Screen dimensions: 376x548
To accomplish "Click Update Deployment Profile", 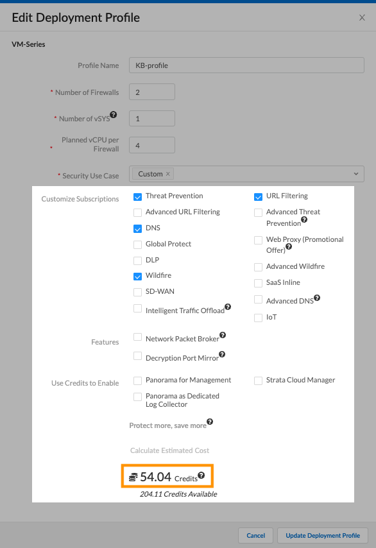I will click(x=322, y=535).
